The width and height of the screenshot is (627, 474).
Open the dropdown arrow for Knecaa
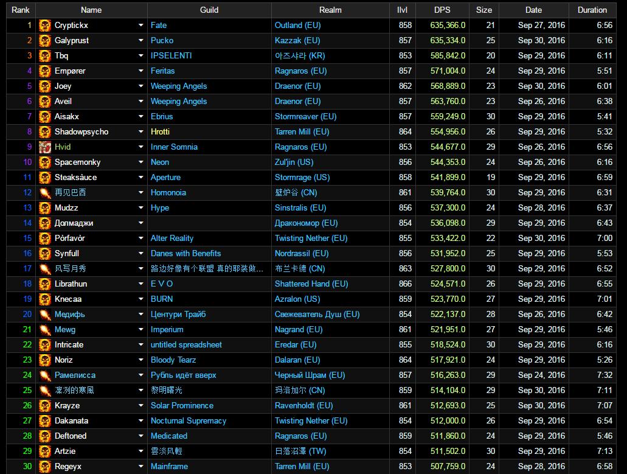click(x=140, y=299)
